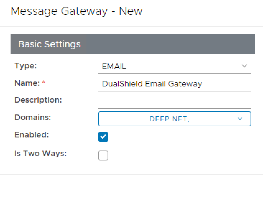Screen dimensions: 263x204
Task: Click the Description: field label
Action: (38, 100)
